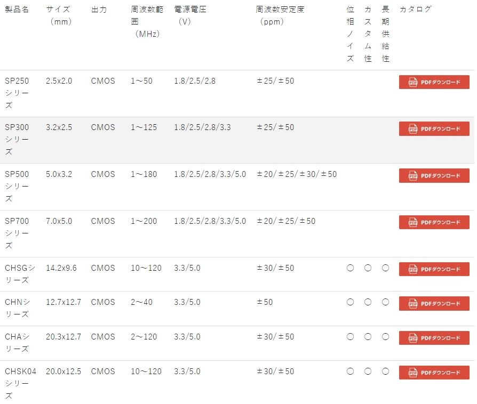
Task: Click PDF icon in SP700 series row
Action: coord(413,222)
